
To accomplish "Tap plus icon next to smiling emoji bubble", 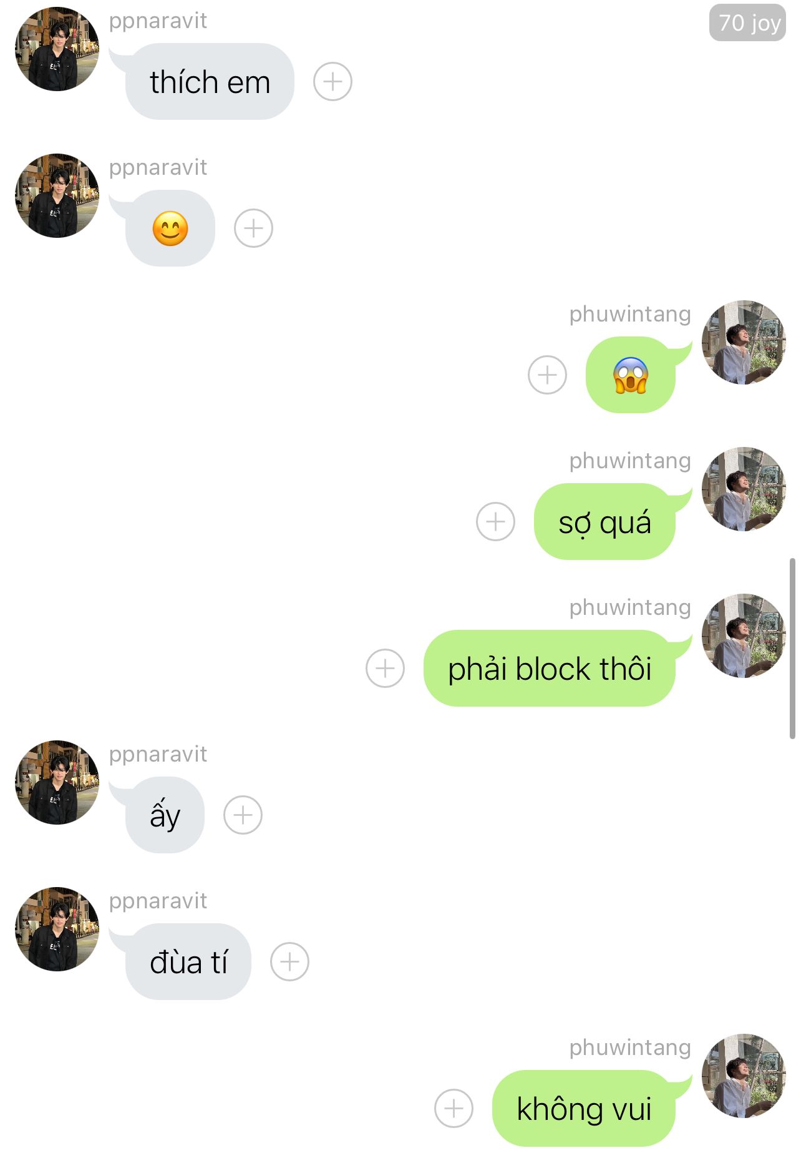I will point(253,228).
